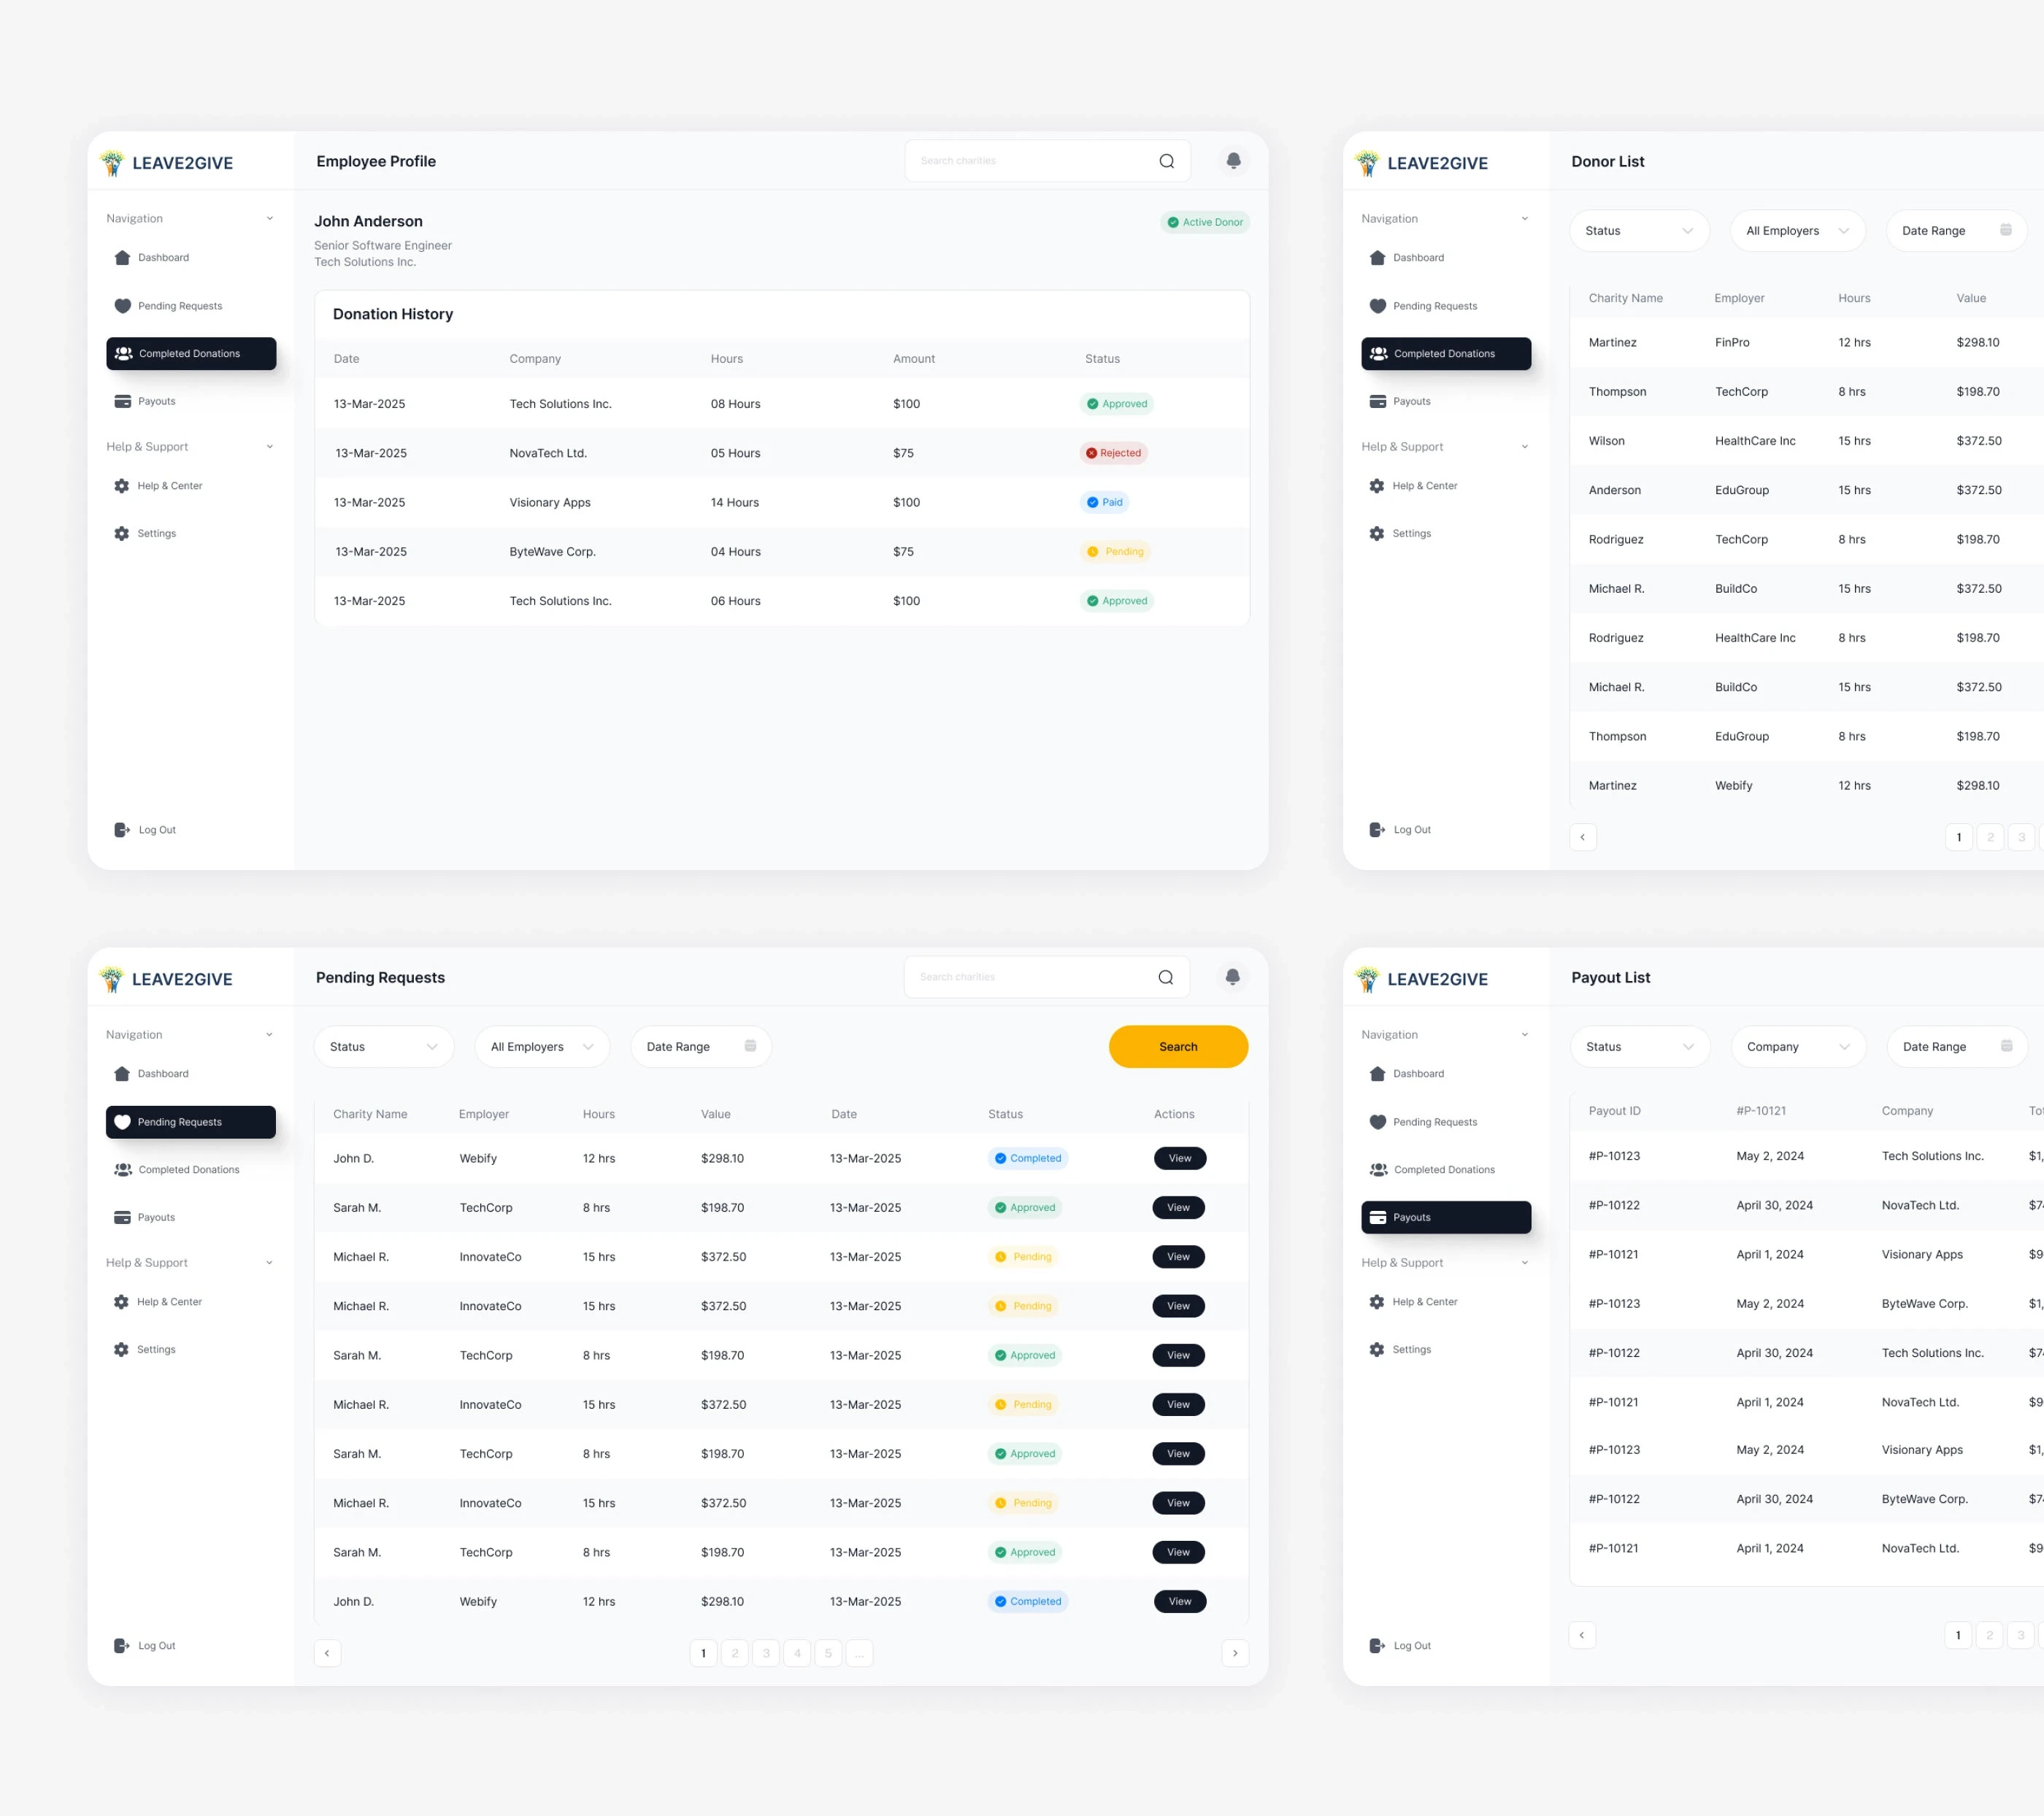Image resolution: width=2044 pixels, height=1816 pixels.
Task: Click calendar icon in Pending Requests Date Range
Action: [x=750, y=1046]
